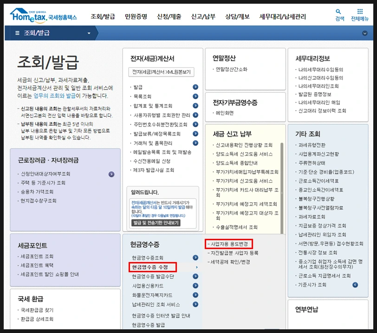Image resolution: width=377 pixels, height=333 pixels.
Task: Open 과세유형전환 under 기타 조회
Action: (312, 145)
